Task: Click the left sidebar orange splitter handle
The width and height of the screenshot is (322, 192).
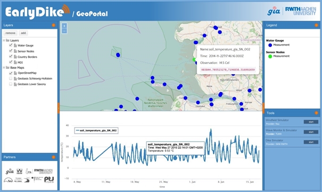Action: coord(59,108)
